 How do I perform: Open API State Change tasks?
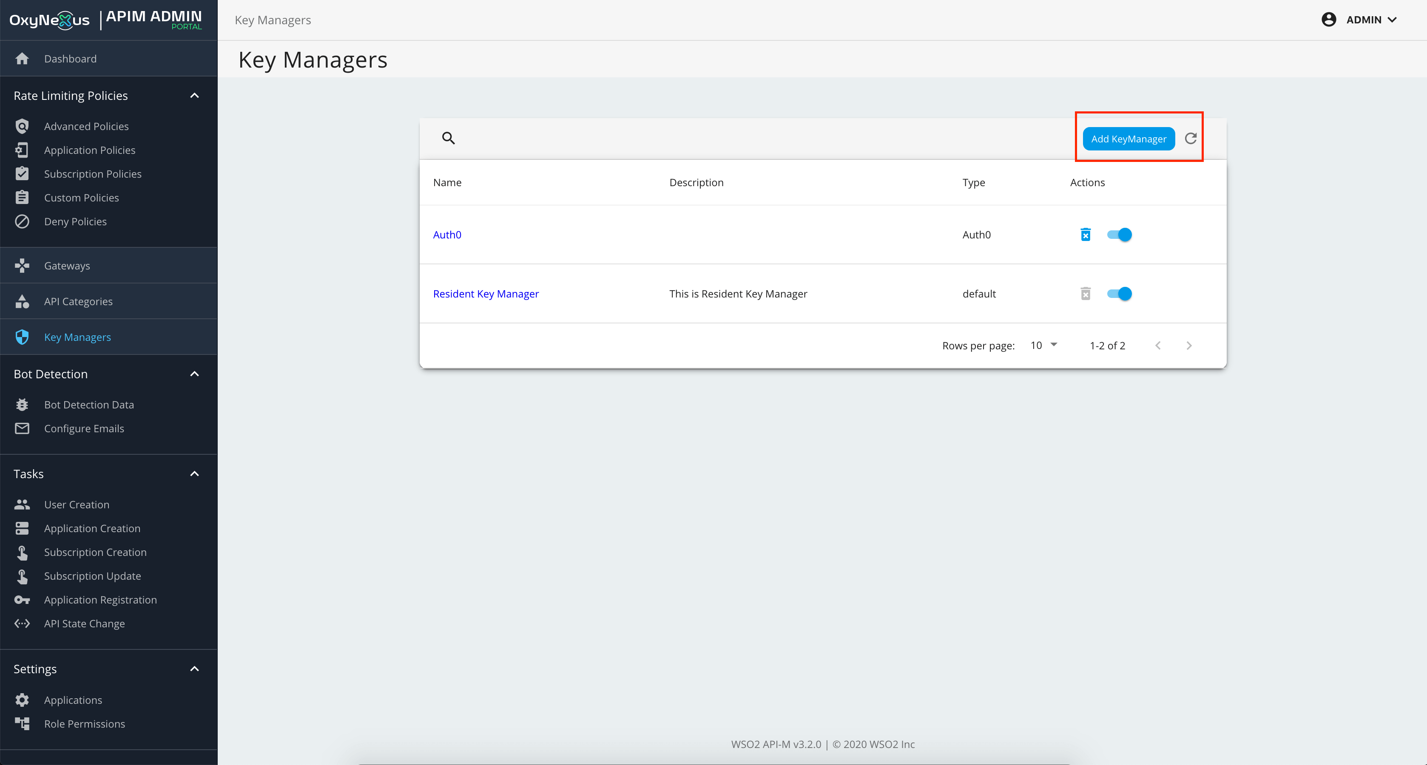(x=84, y=623)
